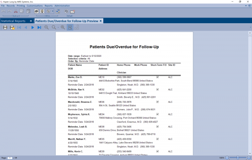
Task: Click the help icon at top right
Action: point(250,6)
